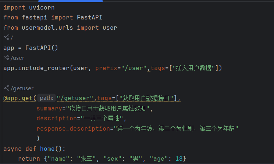This screenshot has width=274, height=164.
Task: Click the endpoint icon next to /user
Action: coord(6,58)
